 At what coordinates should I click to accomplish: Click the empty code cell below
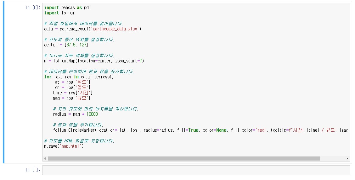click(196, 170)
